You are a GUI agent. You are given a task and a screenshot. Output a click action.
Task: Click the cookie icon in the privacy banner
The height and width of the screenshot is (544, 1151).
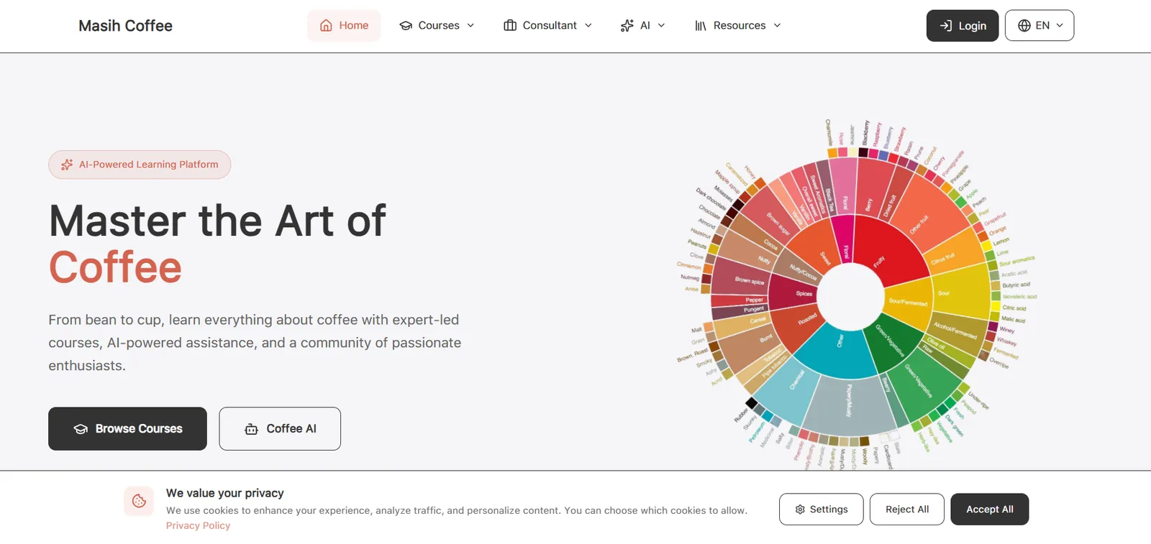(139, 502)
